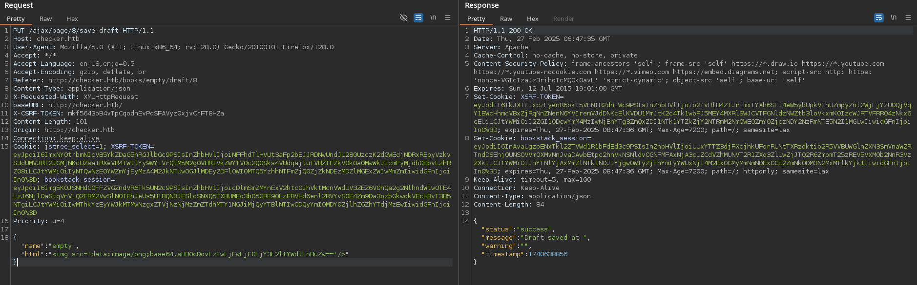Click the 'HTTP/1.1 200 OK' status line

click(503, 30)
